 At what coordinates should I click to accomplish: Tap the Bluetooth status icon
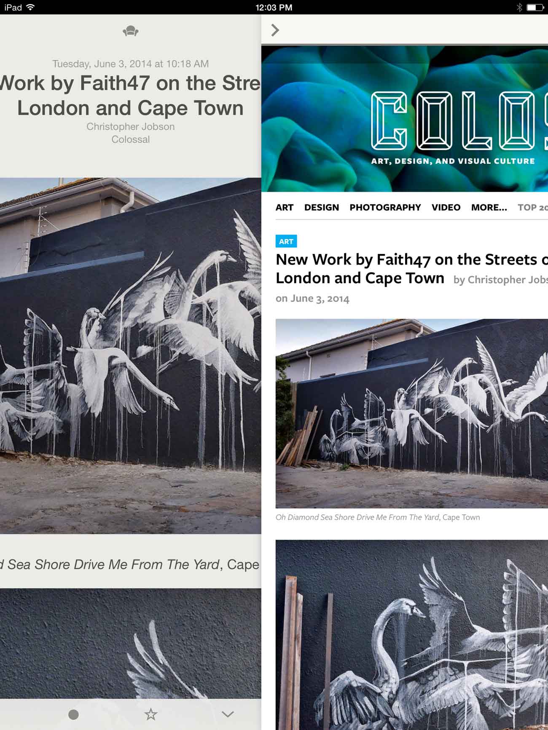point(519,7)
